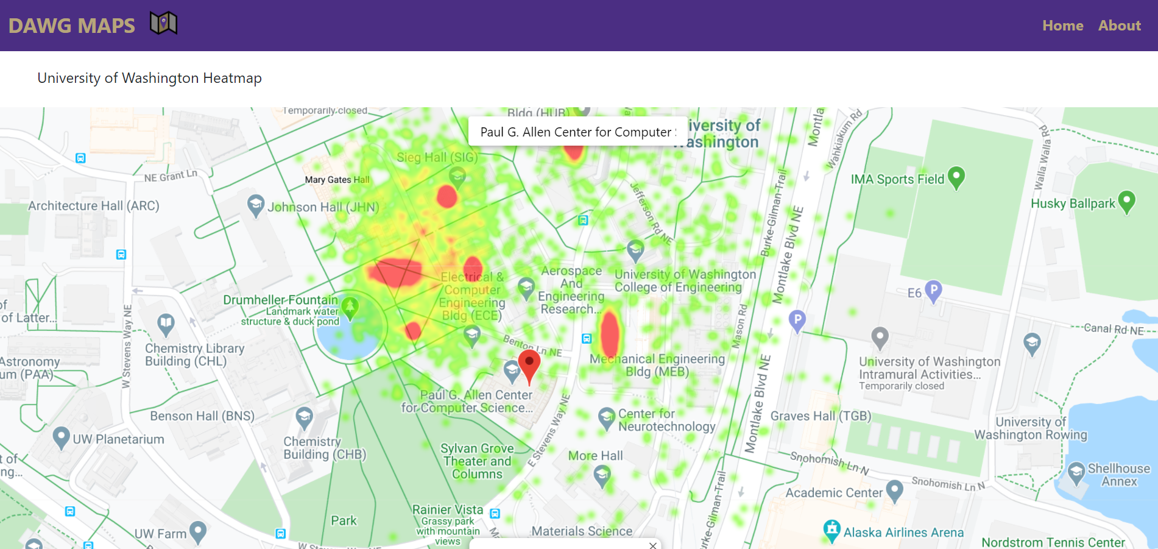The image size is (1158, 549).
Task: Select the bus stop icon near Rainier Vista
Action: coord(495,514)
